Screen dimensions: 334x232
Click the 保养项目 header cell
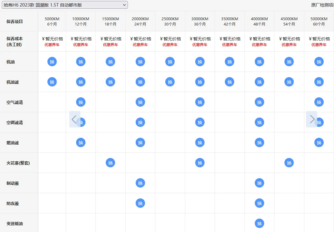(x=15, y=21)
